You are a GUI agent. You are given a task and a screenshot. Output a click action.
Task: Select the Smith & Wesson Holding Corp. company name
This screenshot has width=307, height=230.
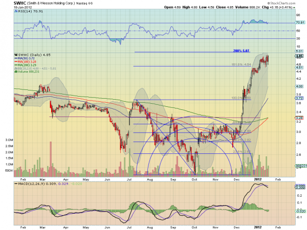51,4
